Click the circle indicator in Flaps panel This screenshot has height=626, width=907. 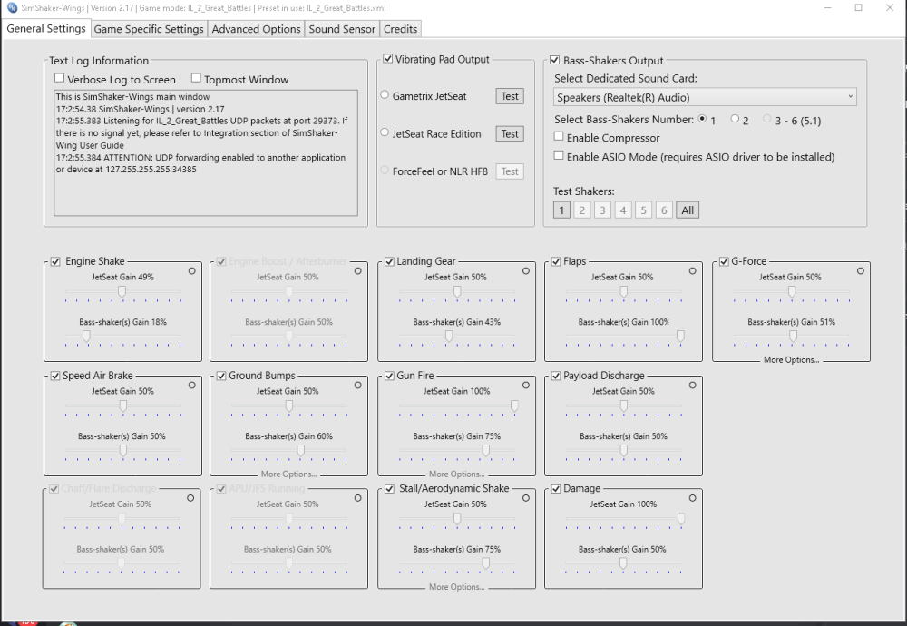tap(692, 270)
